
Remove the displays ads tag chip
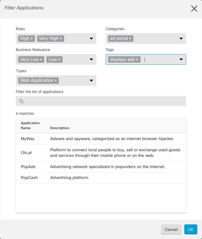coord(137,59)
